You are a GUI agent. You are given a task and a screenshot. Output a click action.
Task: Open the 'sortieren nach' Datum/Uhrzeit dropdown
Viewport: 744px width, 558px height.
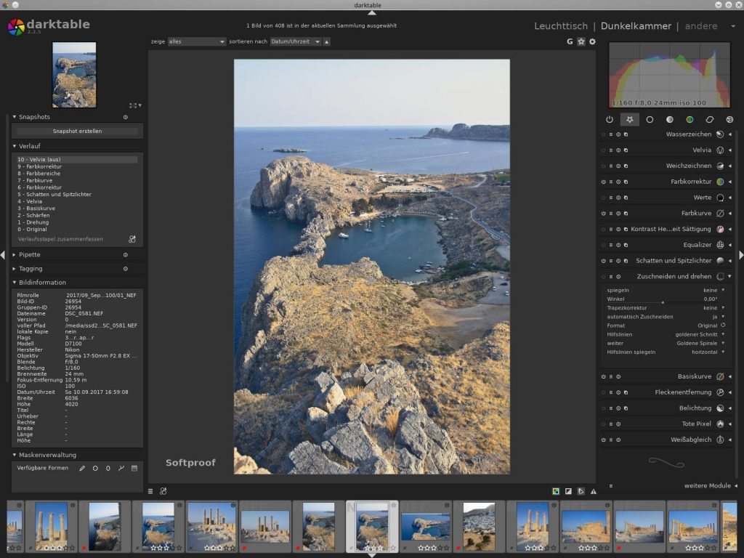[295, 41]
